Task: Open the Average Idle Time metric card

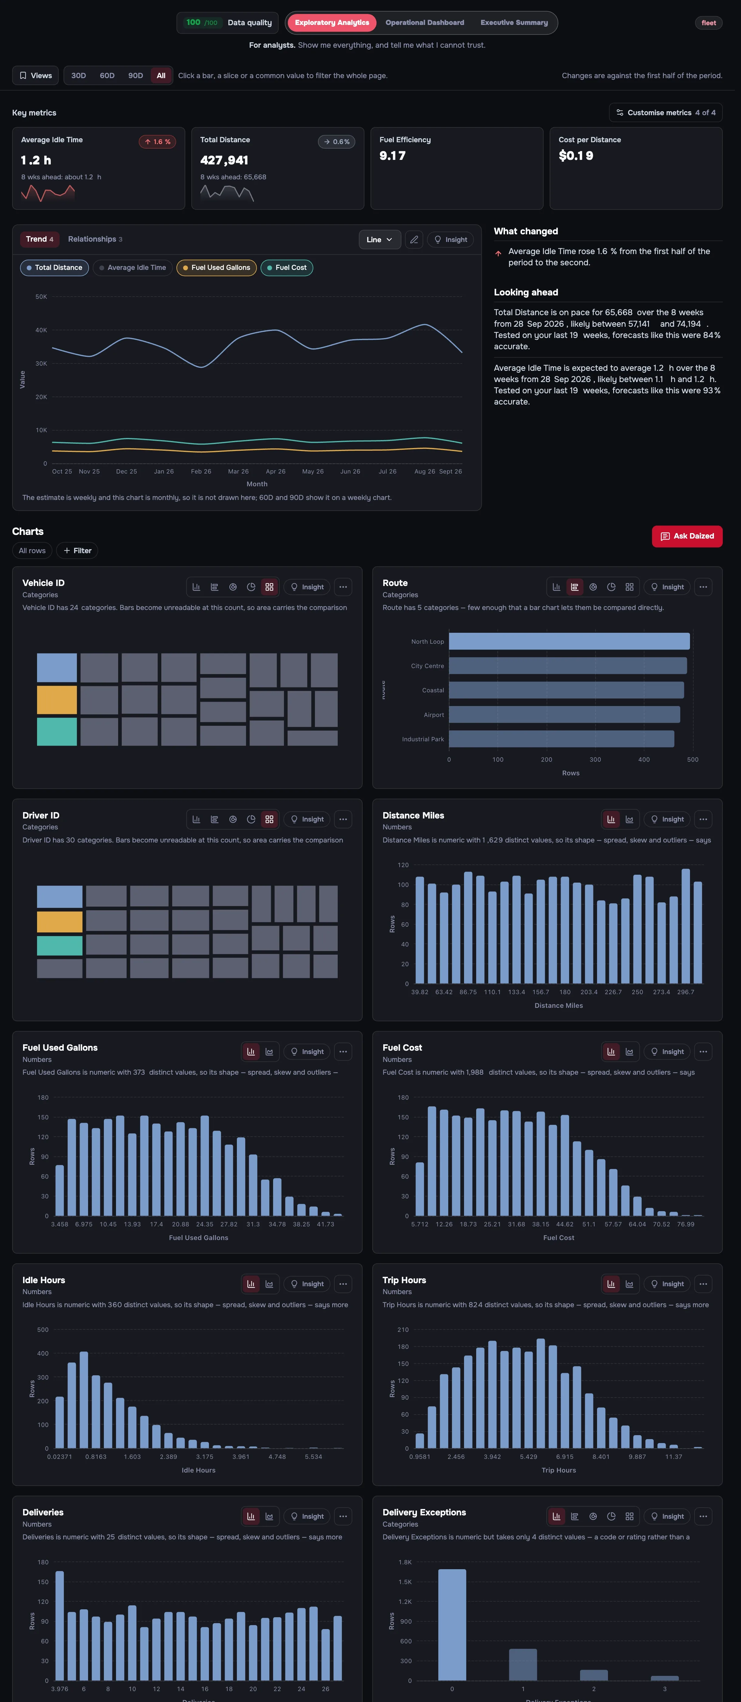Action: tap(98, 168)
